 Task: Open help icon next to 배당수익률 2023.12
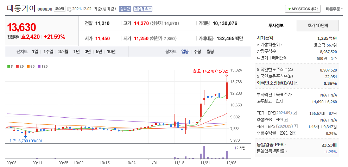pyautogui.click(x=294, y=133)
